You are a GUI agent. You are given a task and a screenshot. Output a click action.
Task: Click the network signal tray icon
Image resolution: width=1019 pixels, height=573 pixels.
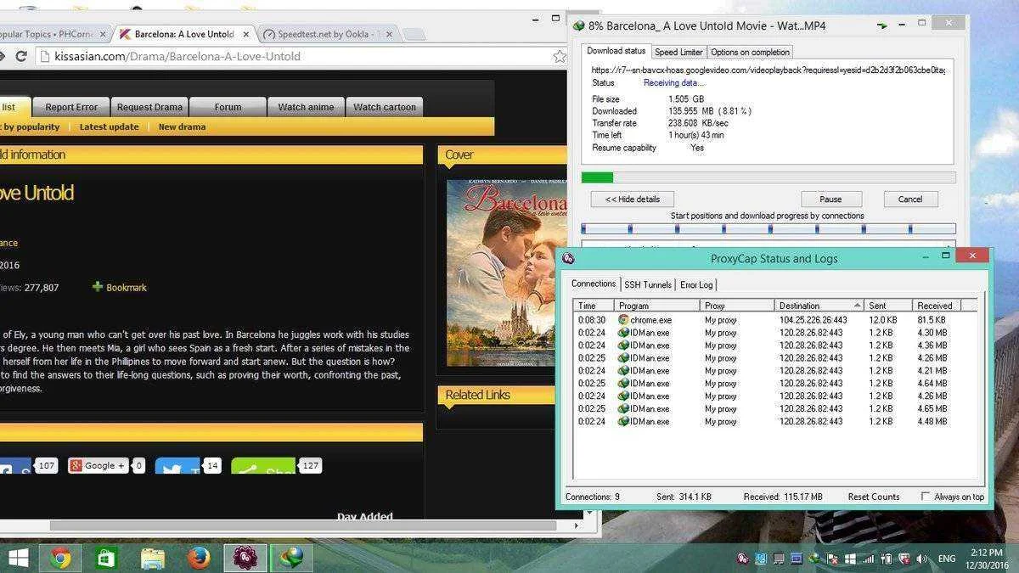[x=868, y=559]
